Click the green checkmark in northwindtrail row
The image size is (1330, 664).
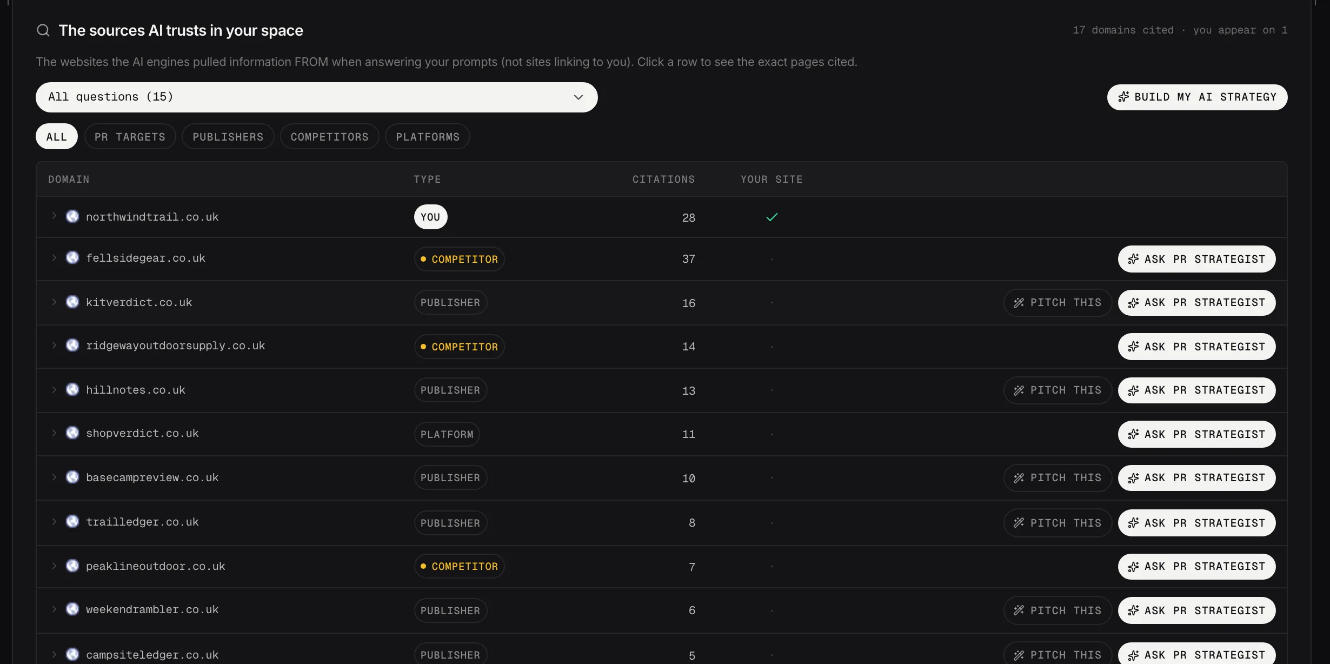pyautogui.click(x=772, y=217)
